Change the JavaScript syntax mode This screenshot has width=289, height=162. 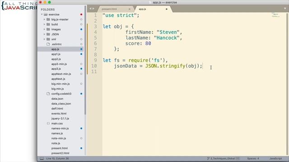tap(275, 158)
